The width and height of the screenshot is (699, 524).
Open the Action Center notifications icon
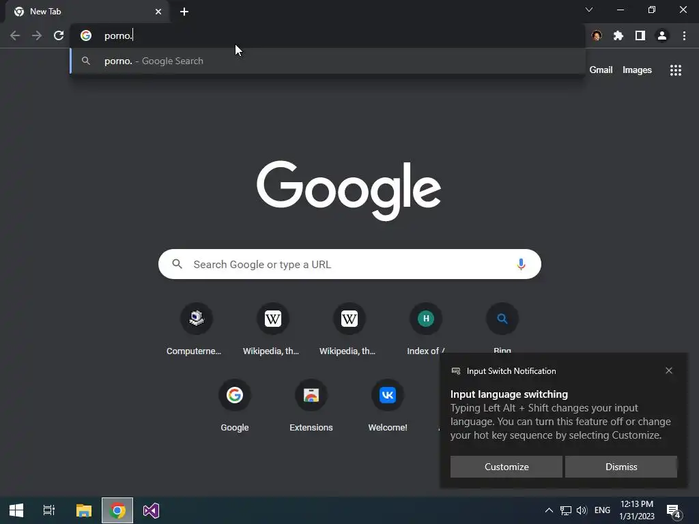674,511
